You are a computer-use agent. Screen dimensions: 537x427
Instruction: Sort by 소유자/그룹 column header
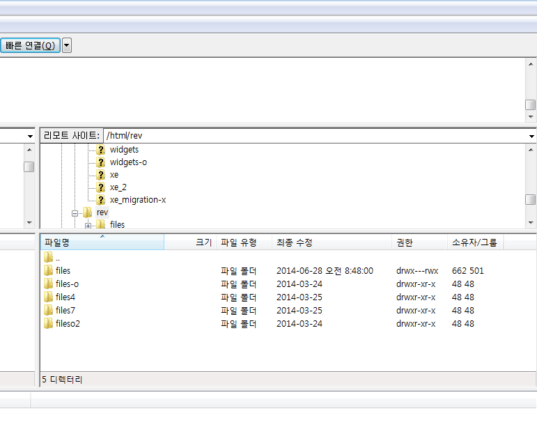tap(475, 242)
